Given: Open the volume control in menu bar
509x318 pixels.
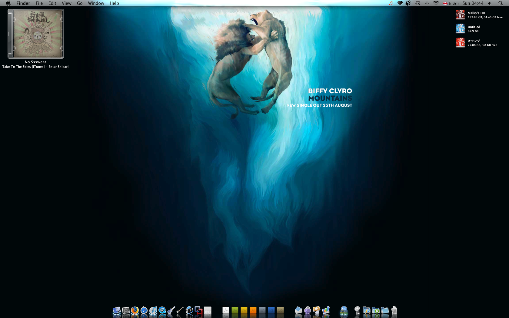Looking at the screenshot, I should click(x=490, y=3).
